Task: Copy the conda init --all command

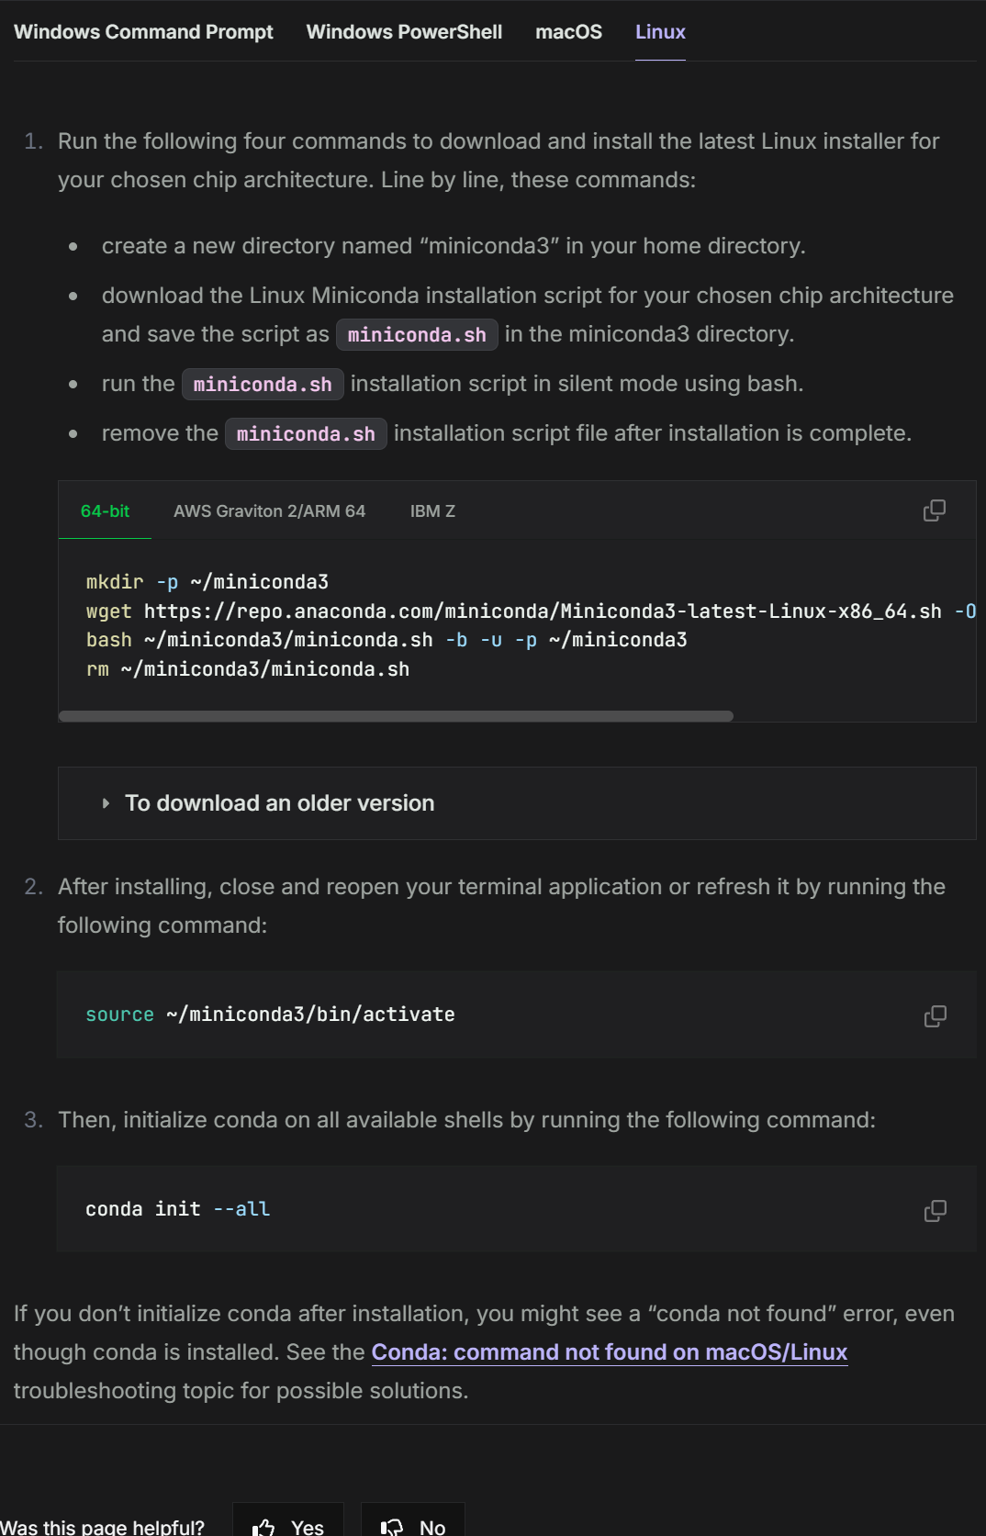Action: [x=935, y=1210]
